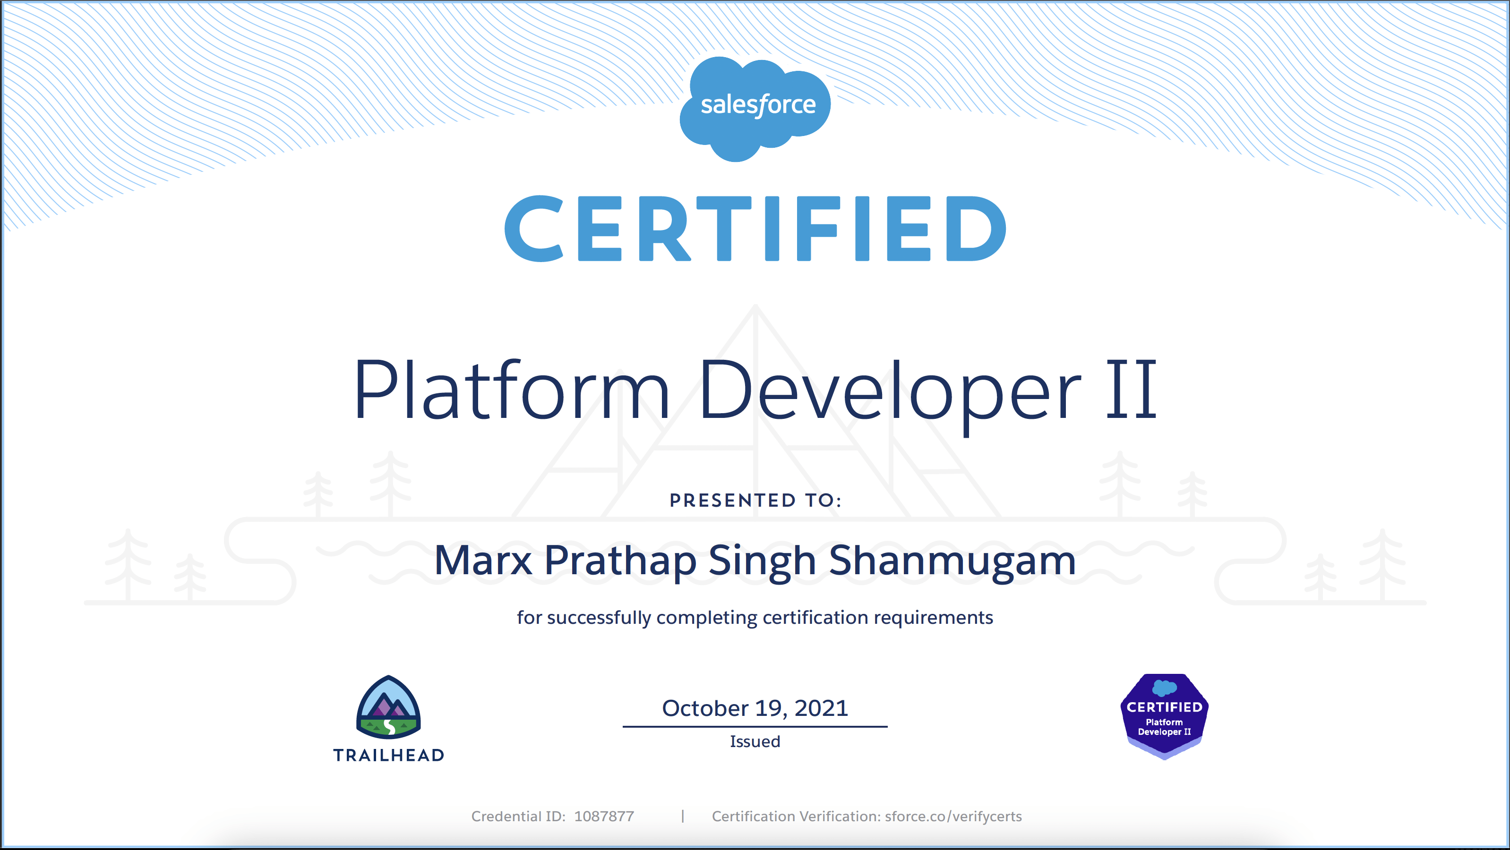1510x850 pixels.
Task: Click the Salesforce cloud logo
Action: pyautogui.click(x=755, y=109)
